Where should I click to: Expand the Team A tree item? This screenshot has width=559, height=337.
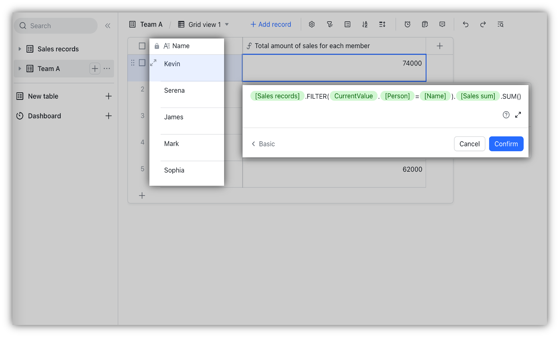(x=20, y=69)
